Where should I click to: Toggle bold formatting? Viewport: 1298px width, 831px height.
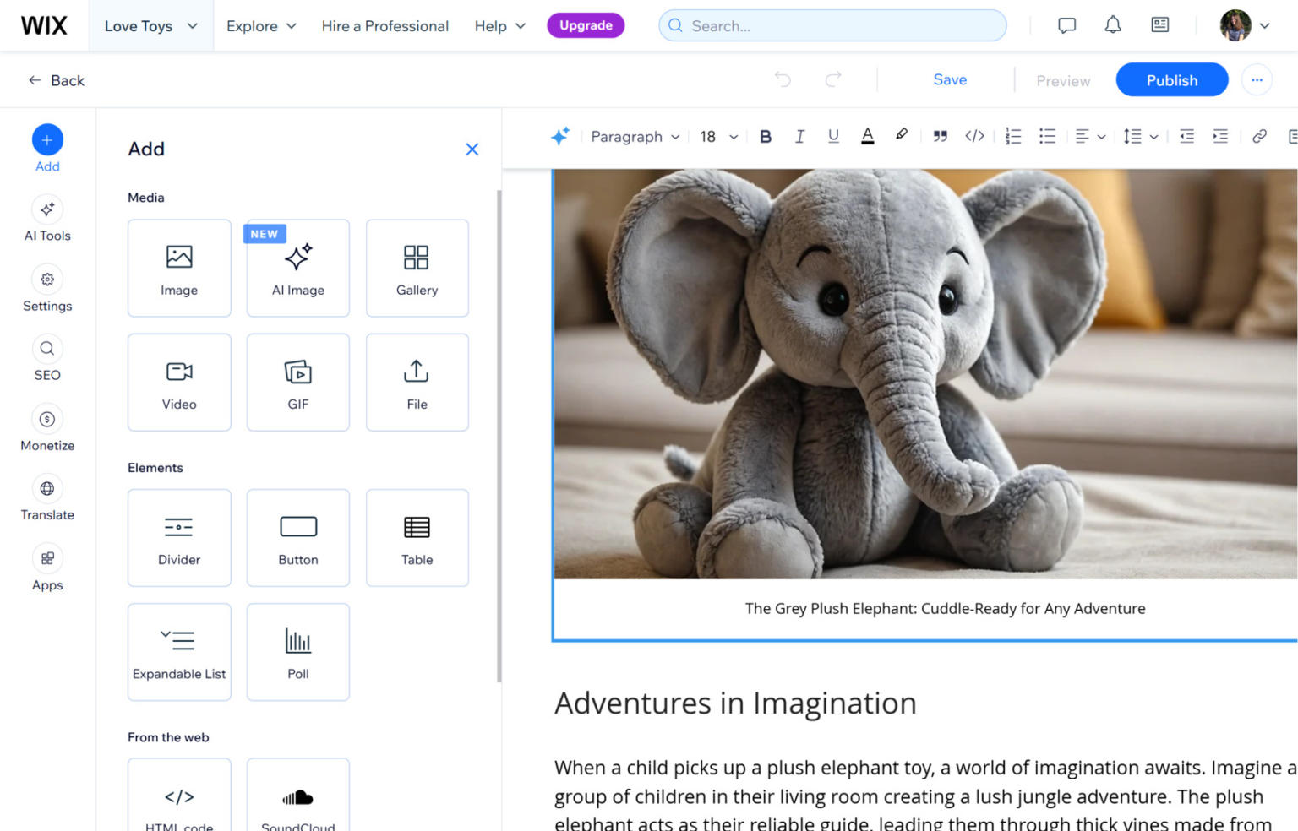[x=765, y=136]
